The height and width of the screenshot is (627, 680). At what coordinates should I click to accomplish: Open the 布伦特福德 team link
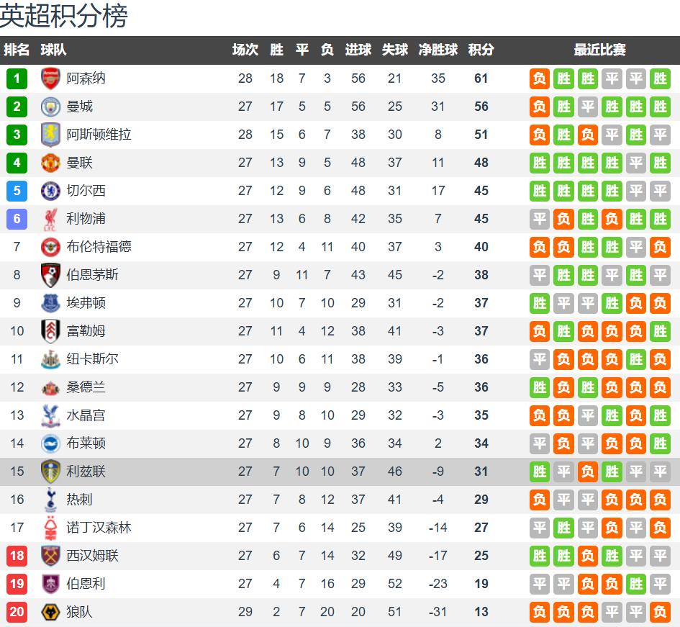coord(99,247)
